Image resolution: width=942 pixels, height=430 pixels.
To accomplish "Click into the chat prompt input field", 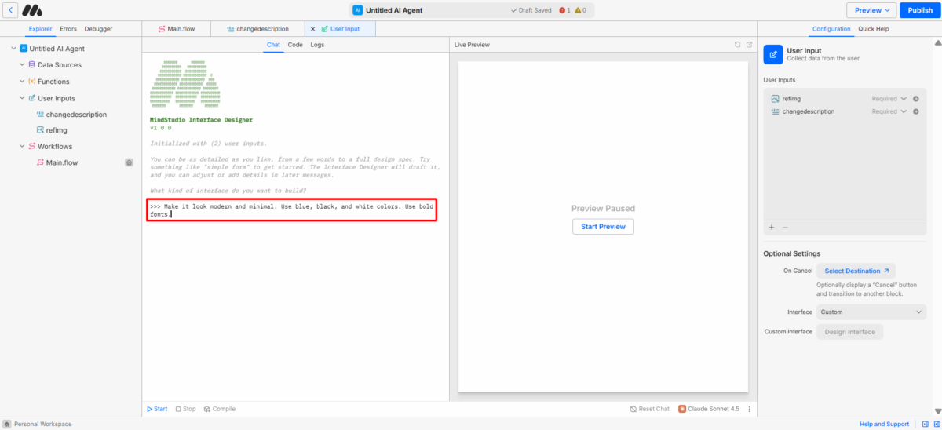I will [292, 210].
